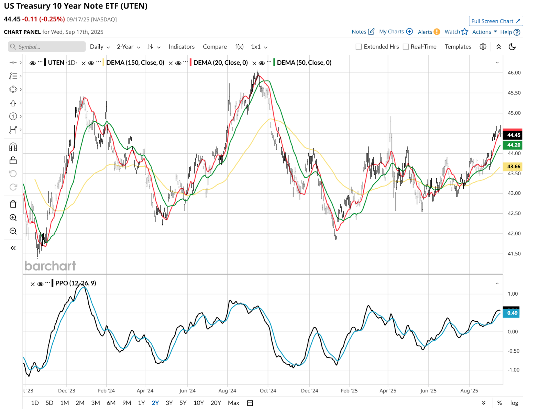Open the Indicators dialog
Screen dimensions: 550x412
coord(181,47)
